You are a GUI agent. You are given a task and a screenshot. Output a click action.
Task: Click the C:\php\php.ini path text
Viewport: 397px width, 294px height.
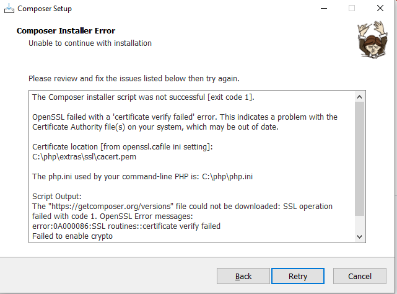(x=227, y=177)
